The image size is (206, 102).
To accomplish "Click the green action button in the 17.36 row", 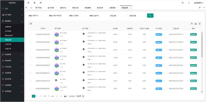I will pyautogui.click(x=193, y=58).
